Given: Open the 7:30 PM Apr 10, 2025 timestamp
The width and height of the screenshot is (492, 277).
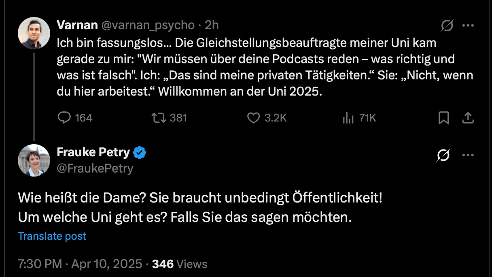Looking at the screenshot, I should [80, 264].
